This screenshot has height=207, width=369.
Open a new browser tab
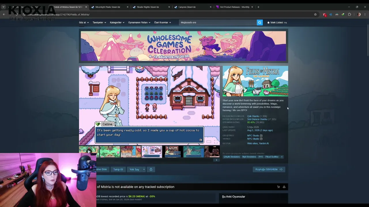pos(258,7)
